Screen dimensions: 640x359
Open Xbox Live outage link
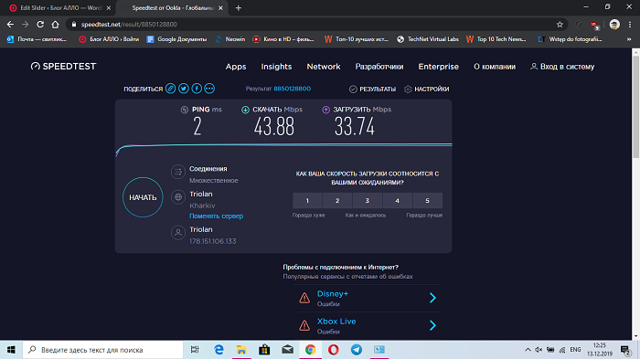[x=336, y=322]
